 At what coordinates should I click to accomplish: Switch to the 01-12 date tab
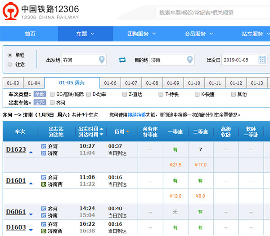[236, 83]
